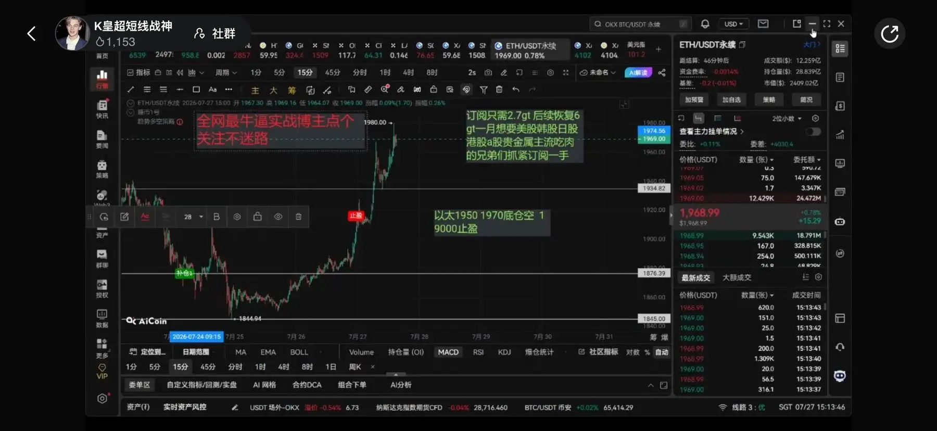The width and height of the screenshot is (937, 431).
Task: Open the text color Aa swatch
Action: 145,217
